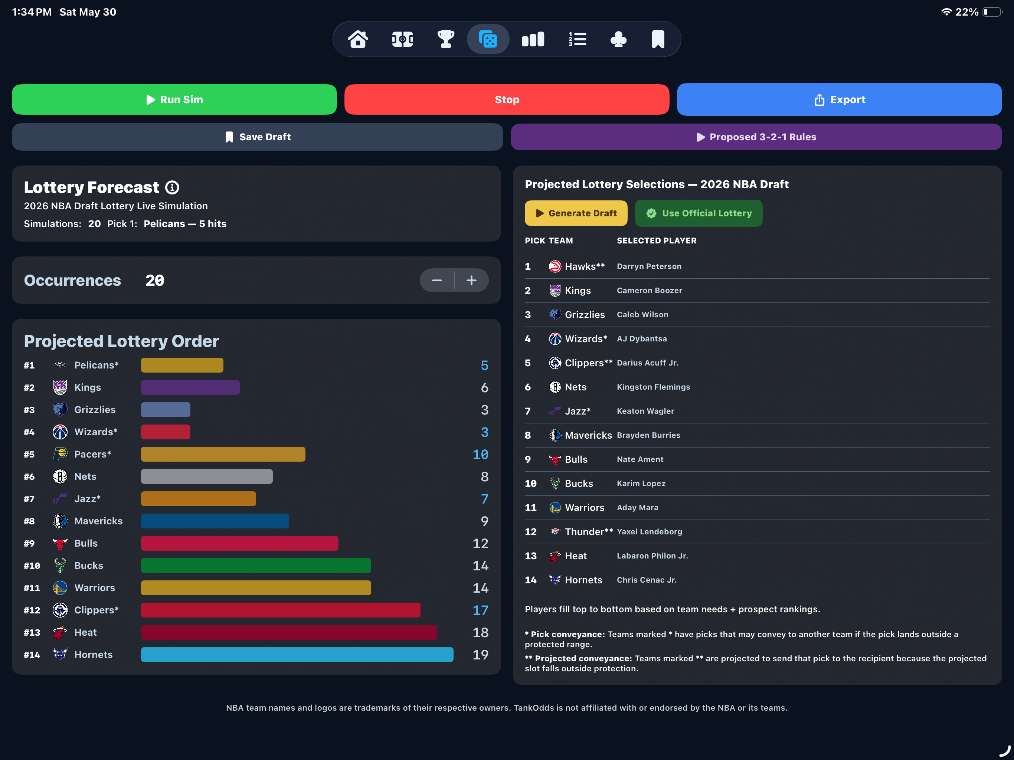
Task: Open the bar chart stats tab
Action: coord(533,39)
